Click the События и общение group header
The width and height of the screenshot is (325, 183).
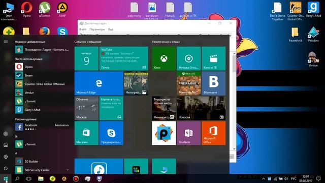coord(88,42)
